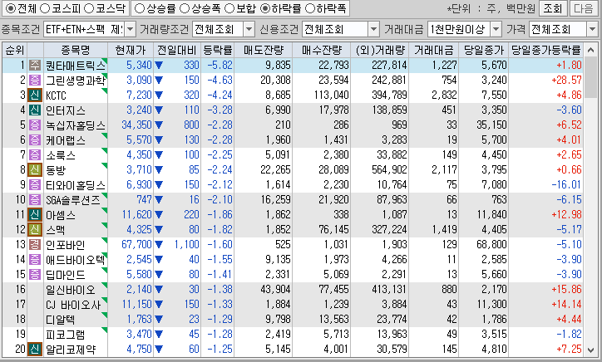Screen dimensions: 602x362
Task: Sort by 매도잔량 column header
Action: tap(263, 50)
